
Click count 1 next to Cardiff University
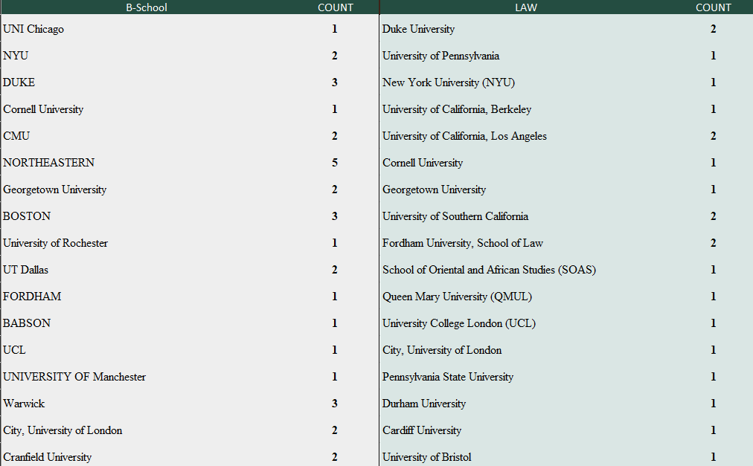[x=713, y=430]
